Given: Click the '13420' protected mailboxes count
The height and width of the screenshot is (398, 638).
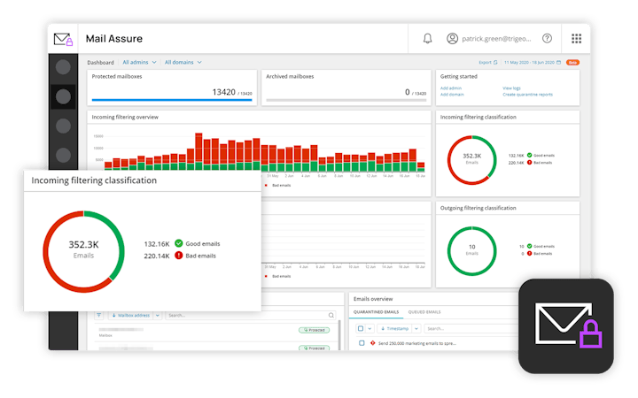Looking at the screenshot, I should (x=224, y=92).
